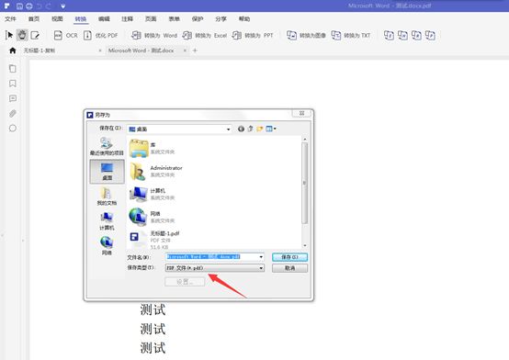Add new tab with plus button
Viewport: 509px width, 360px height.
pos(195,51)
